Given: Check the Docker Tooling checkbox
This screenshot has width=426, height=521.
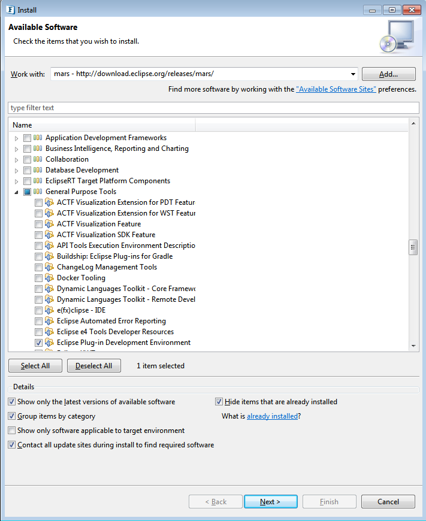Looking at the screenshot, I should (38, 278).
